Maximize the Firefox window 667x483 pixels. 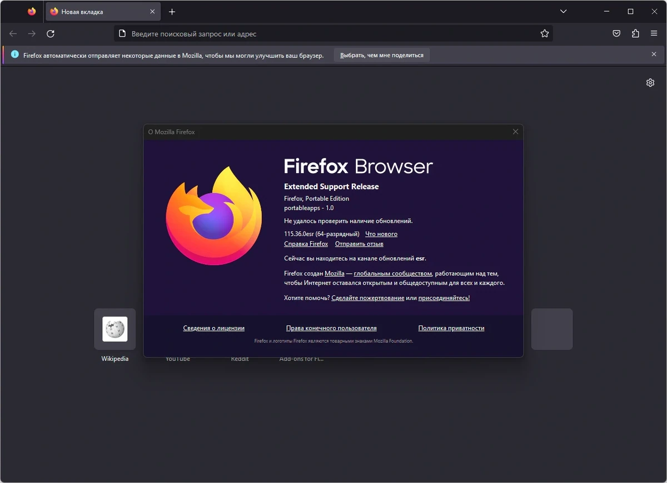coord(630,12)
